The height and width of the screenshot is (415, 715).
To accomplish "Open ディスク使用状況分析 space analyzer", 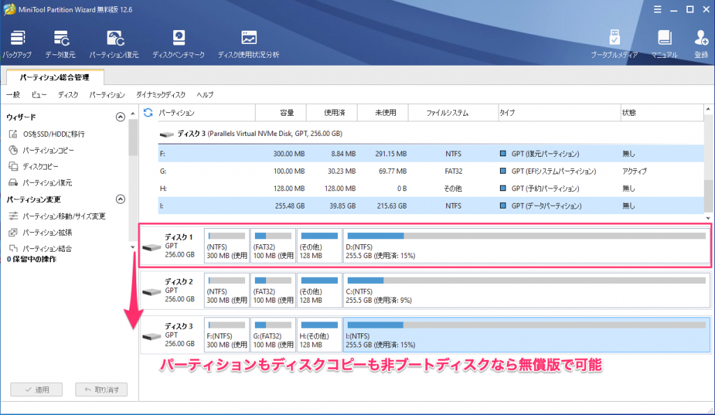I will pyautogui.click(x=249, y=44).
